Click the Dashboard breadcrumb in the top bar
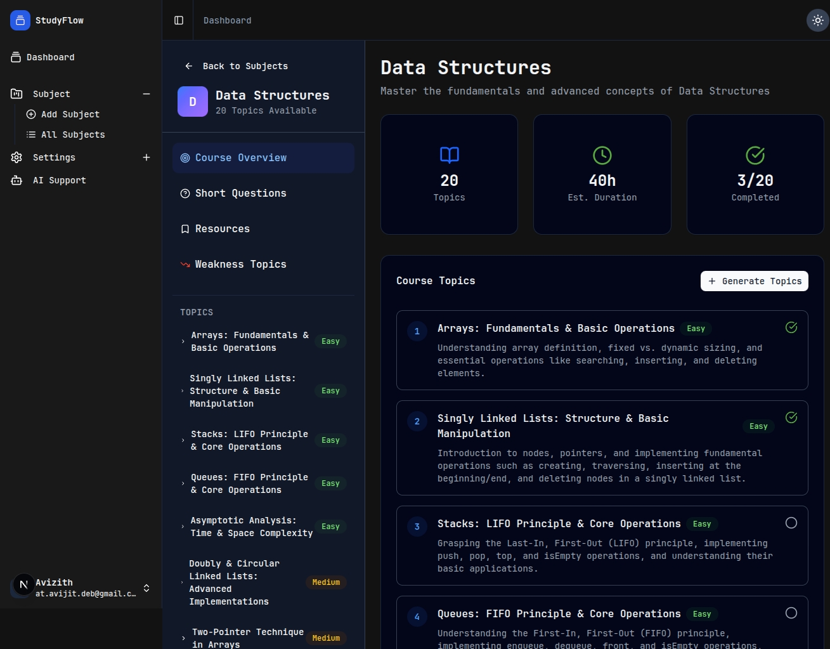 (x=228, y=20)
